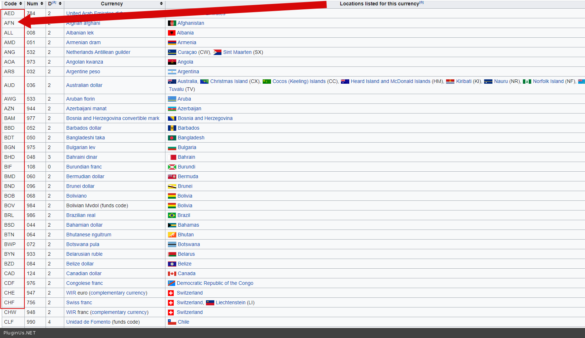Image resolution: width=585 pixels, height=338 pixels.
Task: Click the PluginUs.NET label in bottom bar
Action: point(19,333)
